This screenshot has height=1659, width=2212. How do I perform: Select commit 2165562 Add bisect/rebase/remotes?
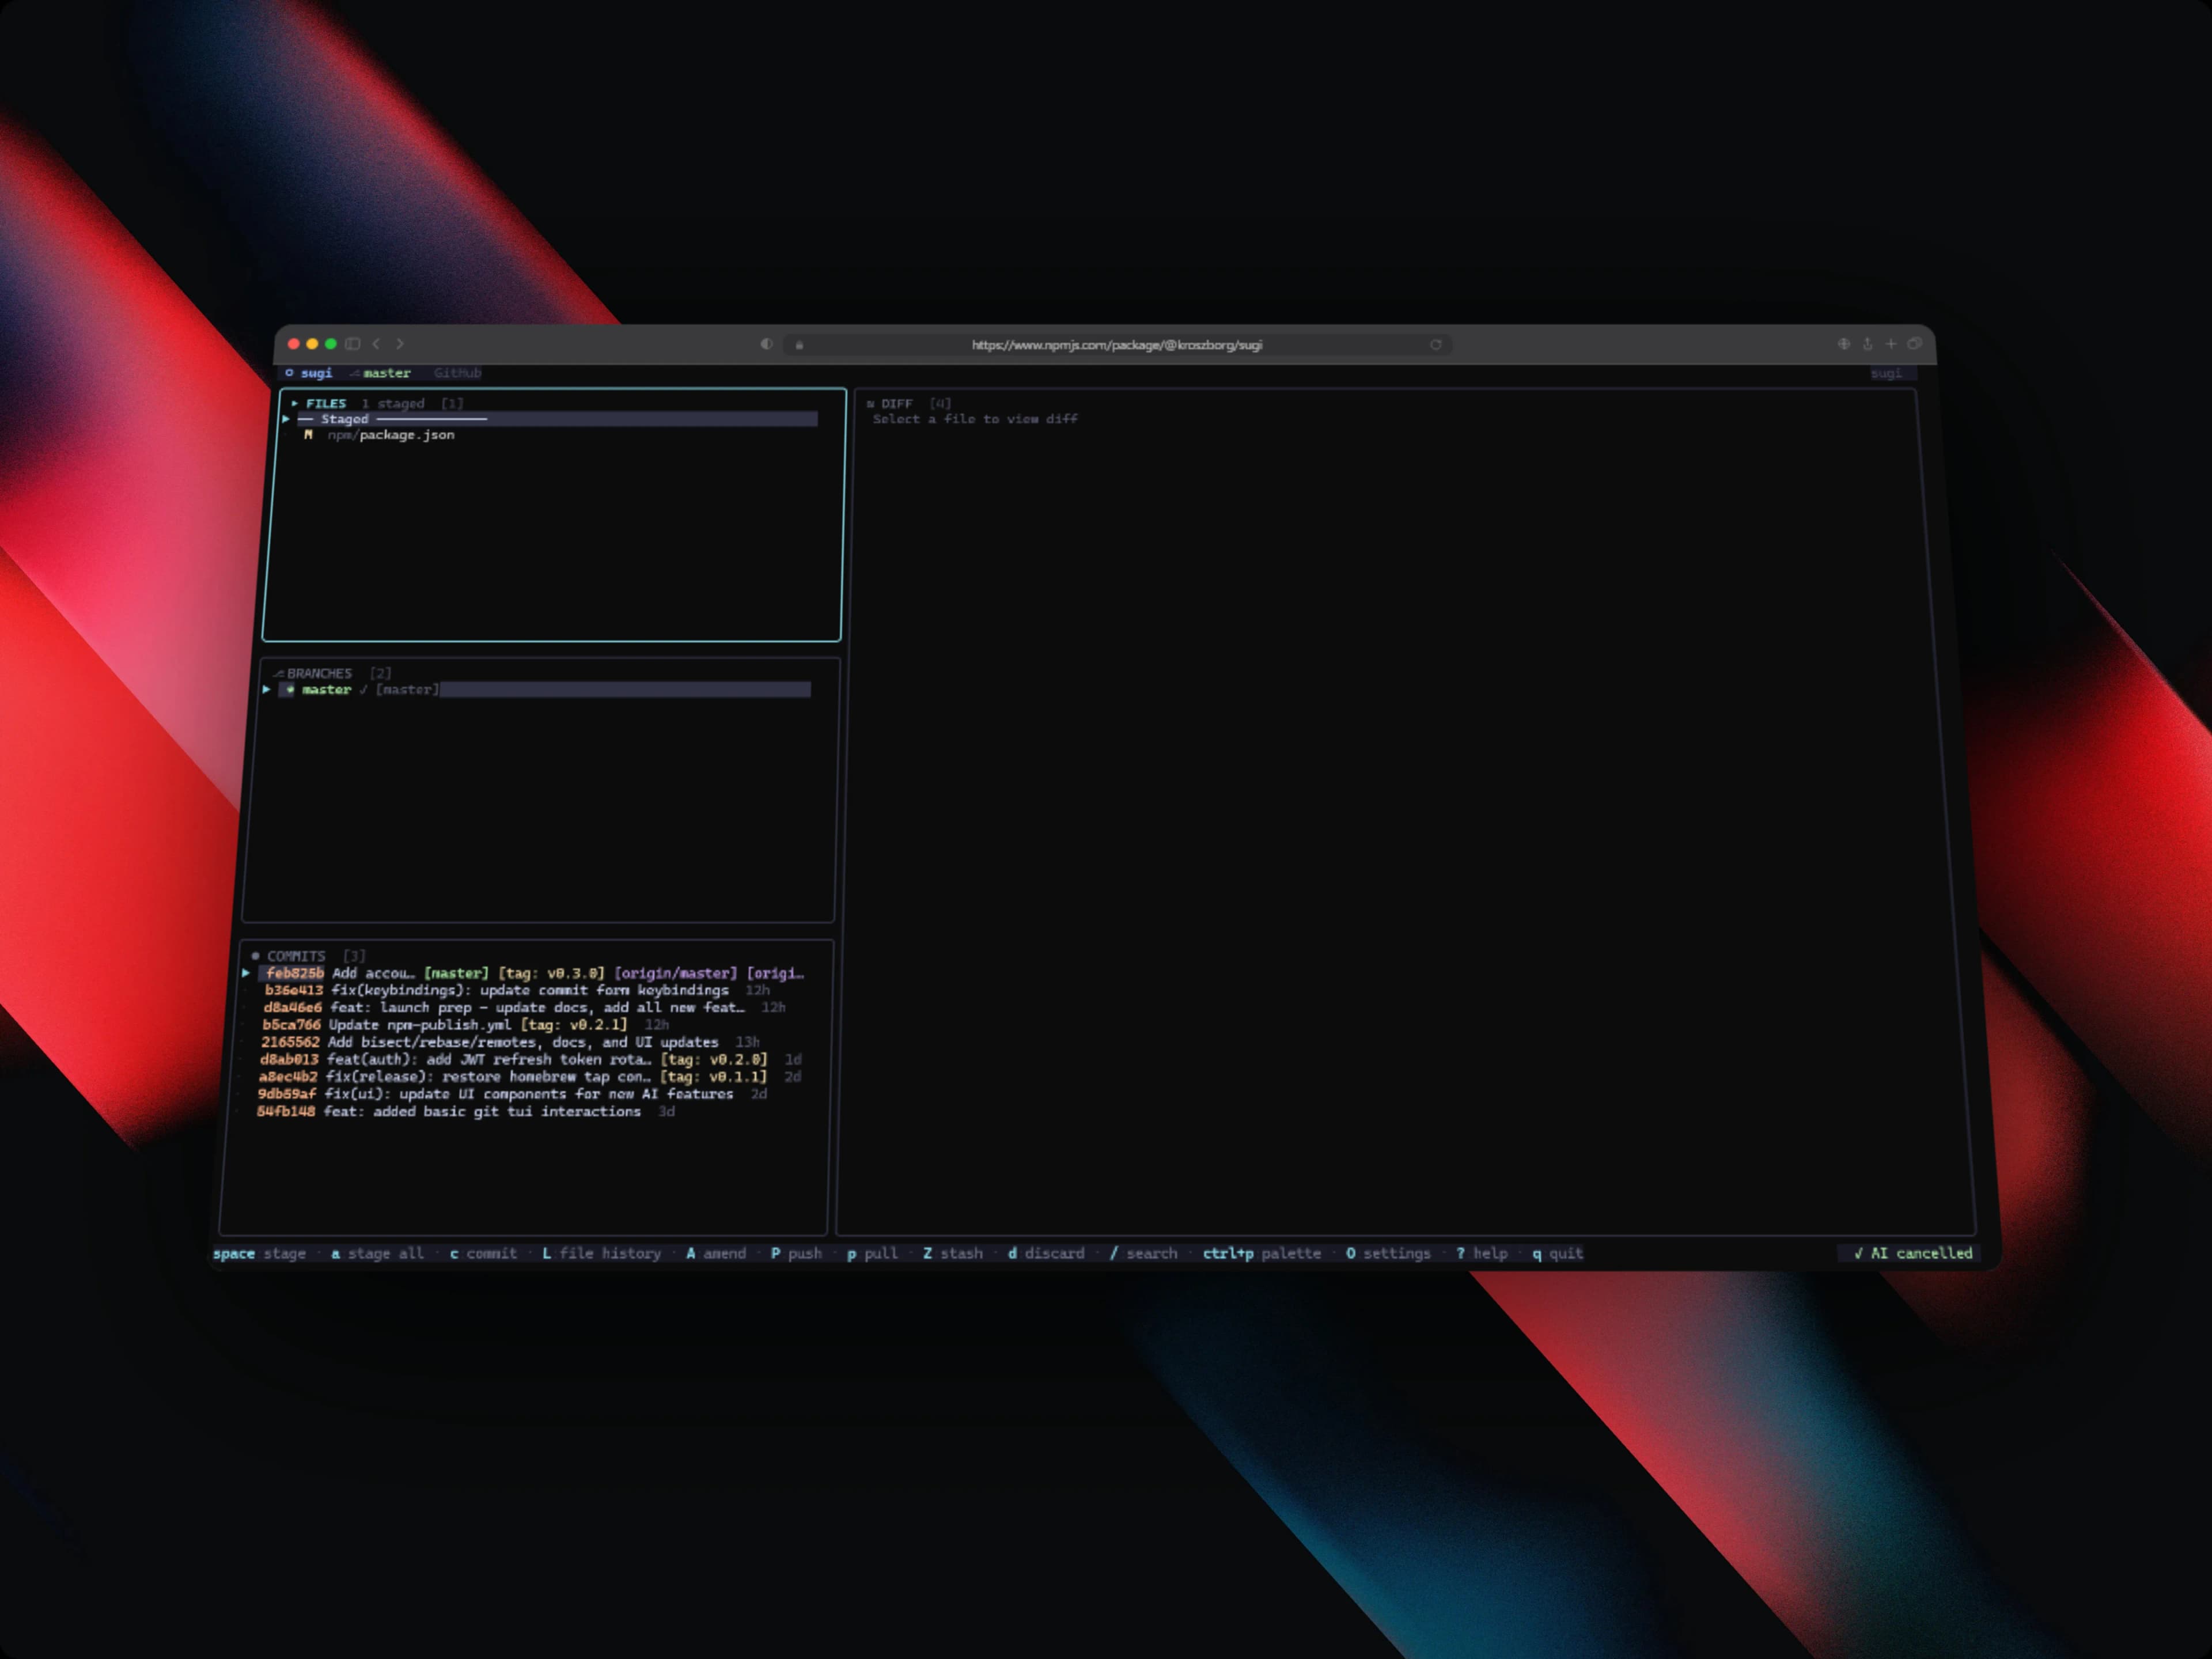pos(510,1043)
